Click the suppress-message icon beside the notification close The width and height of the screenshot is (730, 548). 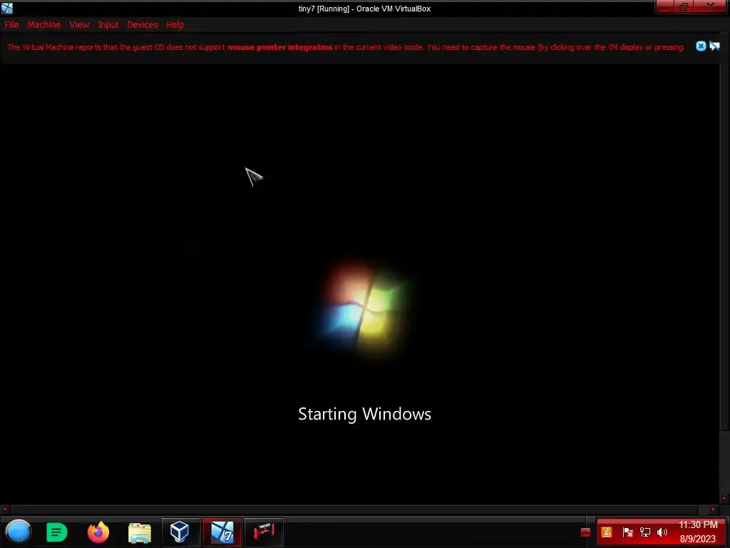[714, 46]
